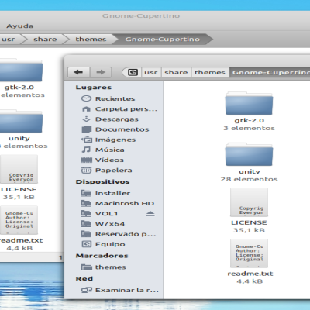Select readme.txt file in front window

249,253
